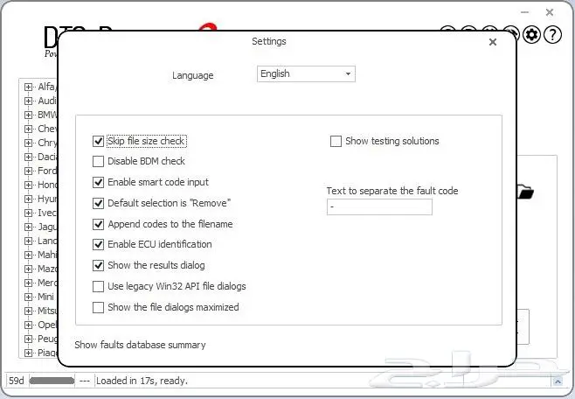Enable Use legacy Win32 API file dialogs
This screenshot has width=575, height=399.
point(98,287)
